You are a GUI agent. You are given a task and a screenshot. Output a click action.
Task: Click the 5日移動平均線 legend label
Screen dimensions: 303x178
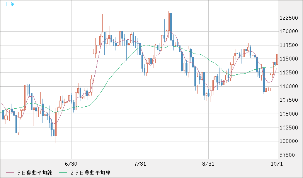click(x=35, y=173)
